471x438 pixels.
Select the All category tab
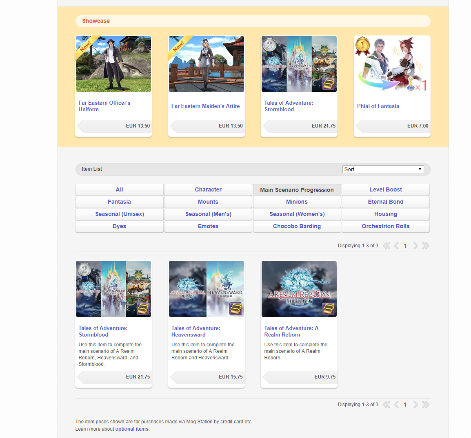click(119, 190)
